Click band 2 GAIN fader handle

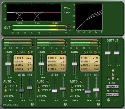coord(41,64)
